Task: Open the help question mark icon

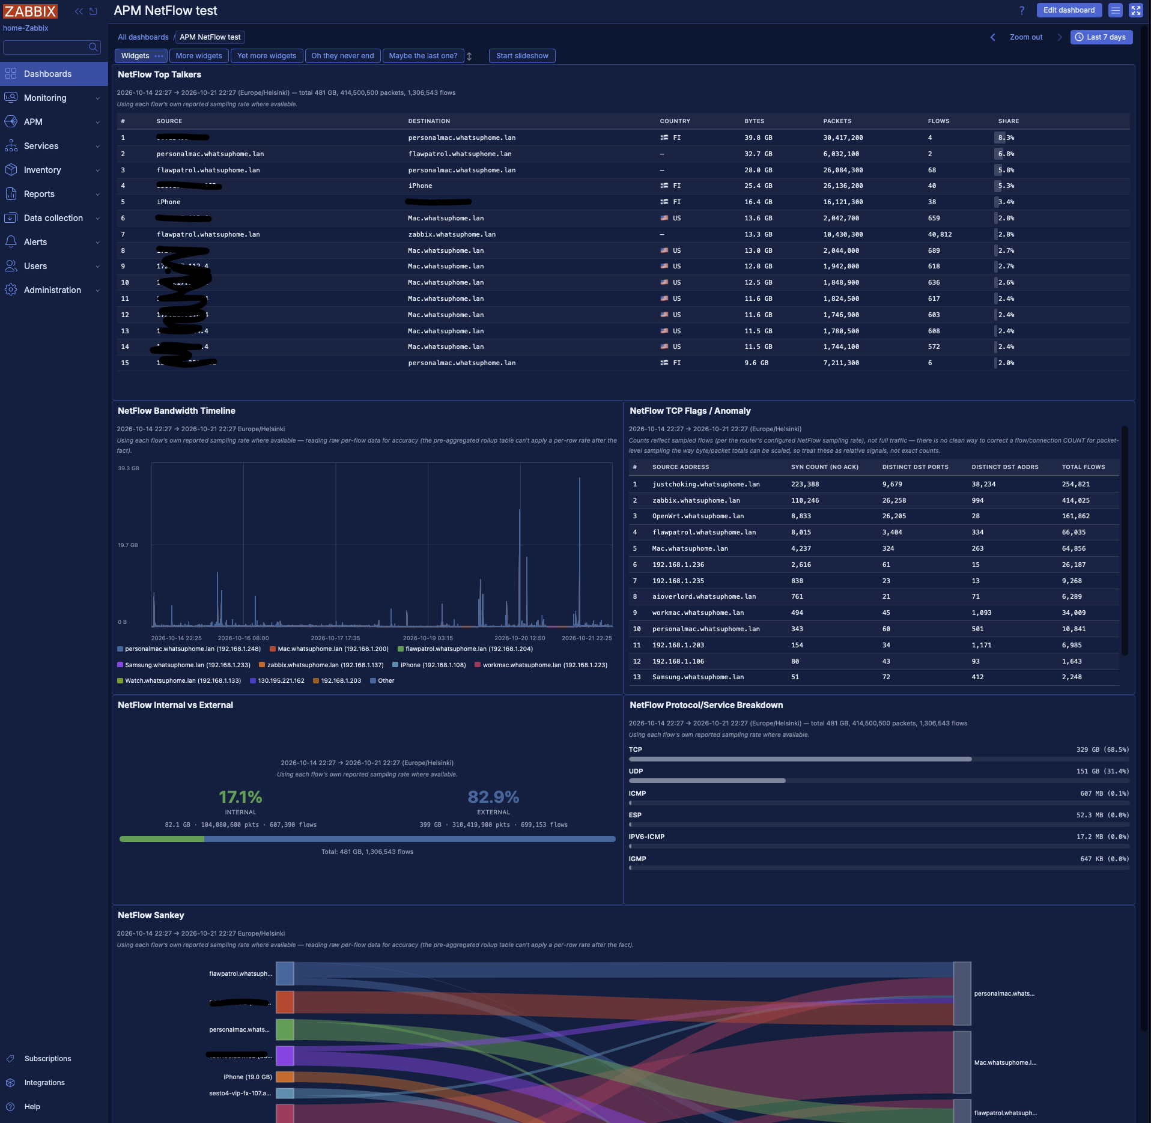Action: 1022,10
